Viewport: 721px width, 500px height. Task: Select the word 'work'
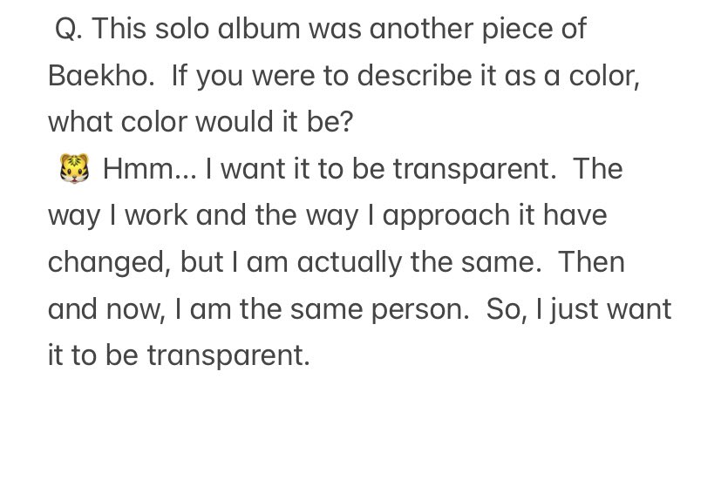(x=156, y=215)
